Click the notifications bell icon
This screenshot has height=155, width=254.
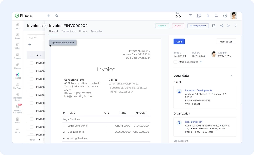[x=208, y=16]
